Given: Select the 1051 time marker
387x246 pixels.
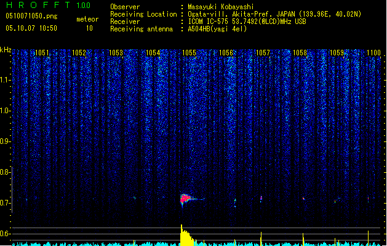Looking at the screenshot, I should coord(42,53).
